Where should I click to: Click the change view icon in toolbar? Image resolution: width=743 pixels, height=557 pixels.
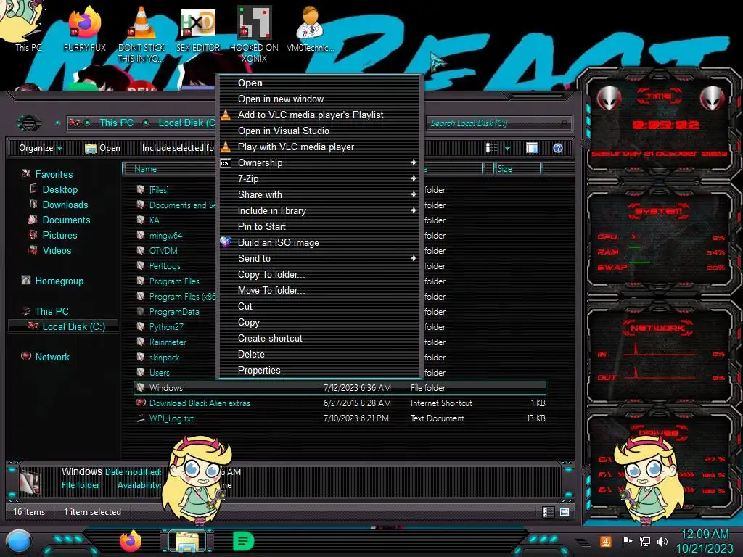(491, 148)
